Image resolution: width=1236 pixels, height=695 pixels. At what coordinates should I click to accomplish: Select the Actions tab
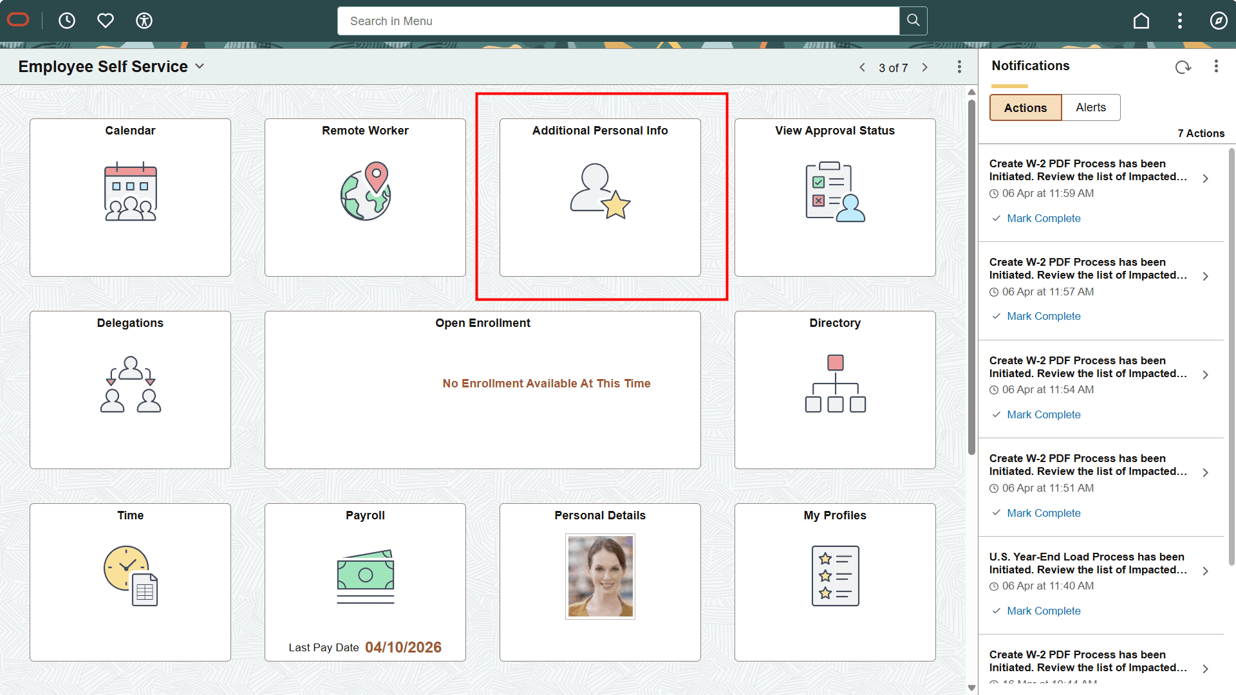click(1025, 107)
